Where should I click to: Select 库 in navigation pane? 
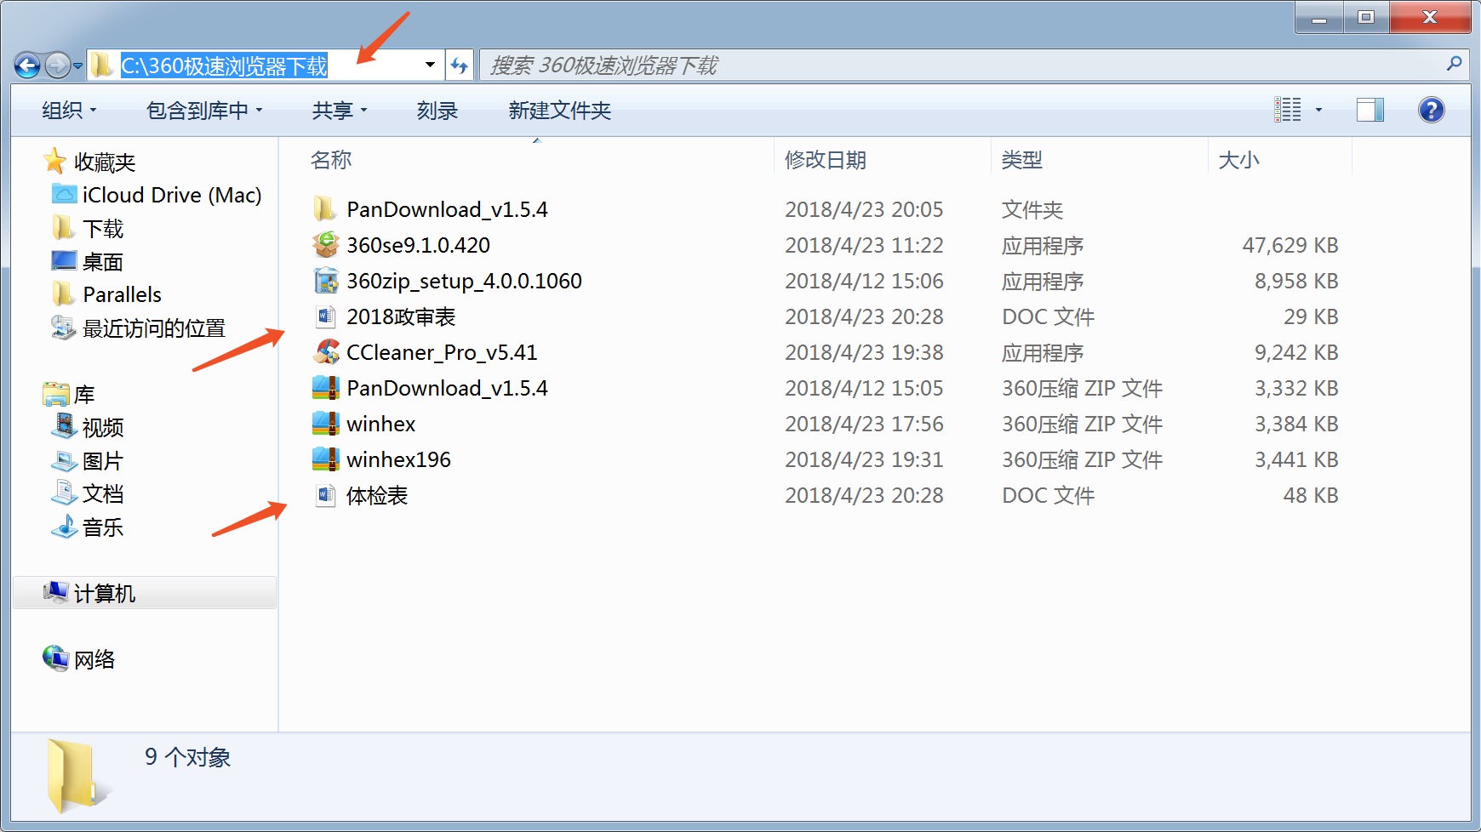click(x=84, y=395)
